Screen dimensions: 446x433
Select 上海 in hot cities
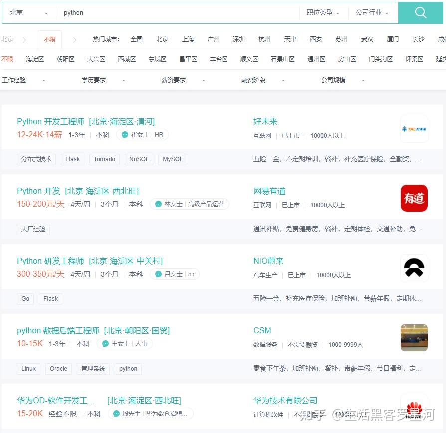(188, 39)
